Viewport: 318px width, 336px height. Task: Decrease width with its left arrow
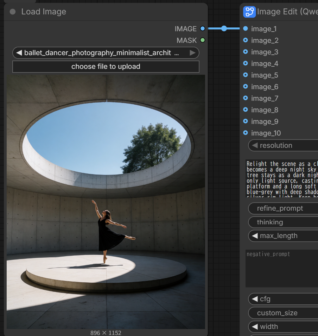[255, 327]
